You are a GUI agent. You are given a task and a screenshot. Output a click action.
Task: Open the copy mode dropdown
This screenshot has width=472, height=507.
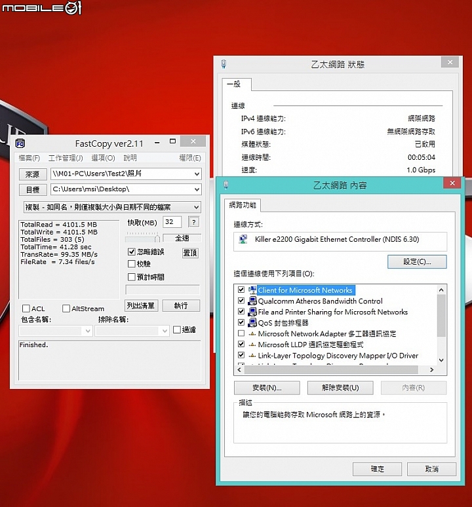click(x=197, y=207)
